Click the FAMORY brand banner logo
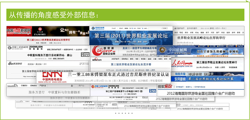This screenshot has height=120, width=250. tap(40, 31)
